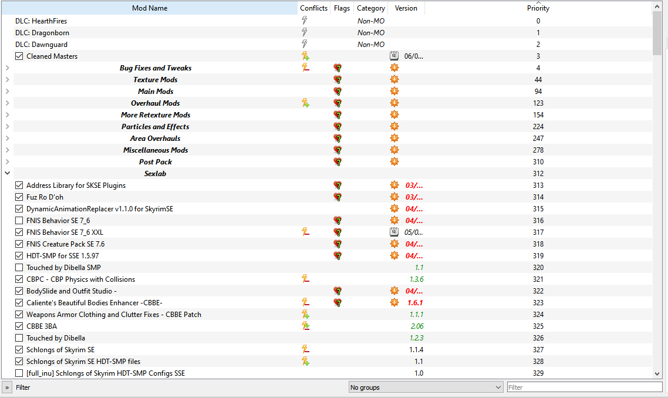Click heart flag icon on Area Overhauls row
668x398 pixels.
click(x=338, y=138)
